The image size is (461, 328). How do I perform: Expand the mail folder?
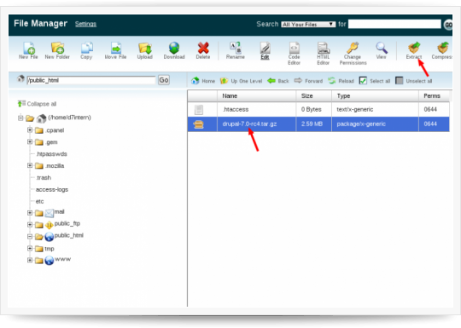coord(30,213)
